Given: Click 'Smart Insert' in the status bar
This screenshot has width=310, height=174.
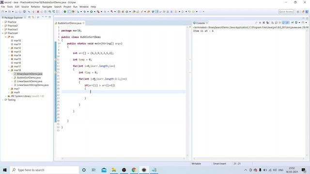Looking at the screenshot, I should (219, 163).
